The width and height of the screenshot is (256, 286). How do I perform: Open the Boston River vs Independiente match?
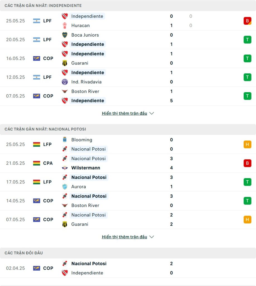(128, 96)
